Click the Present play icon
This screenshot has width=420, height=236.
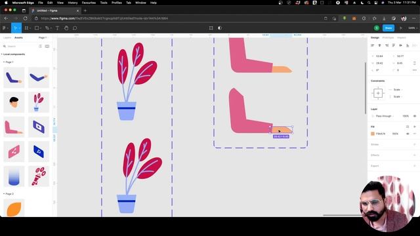[x=401, y=28]
